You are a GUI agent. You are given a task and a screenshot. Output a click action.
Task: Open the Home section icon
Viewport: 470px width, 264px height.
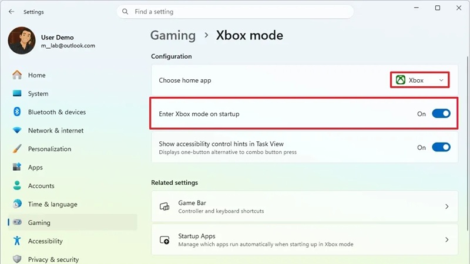(17, 75)
